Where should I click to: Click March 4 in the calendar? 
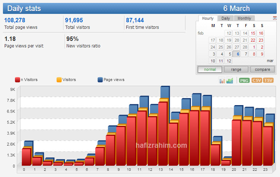click(x=220, y=54)
